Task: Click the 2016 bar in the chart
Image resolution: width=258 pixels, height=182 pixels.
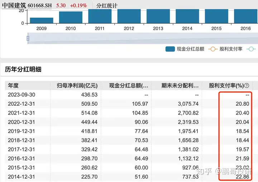Action: tap(246, 16)
